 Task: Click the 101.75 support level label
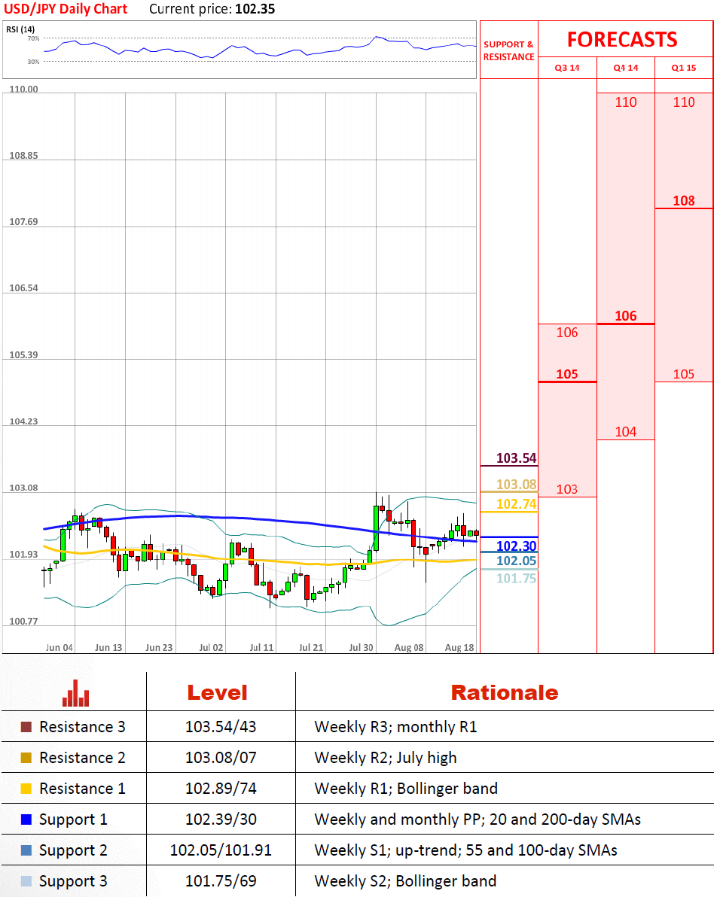516,579
